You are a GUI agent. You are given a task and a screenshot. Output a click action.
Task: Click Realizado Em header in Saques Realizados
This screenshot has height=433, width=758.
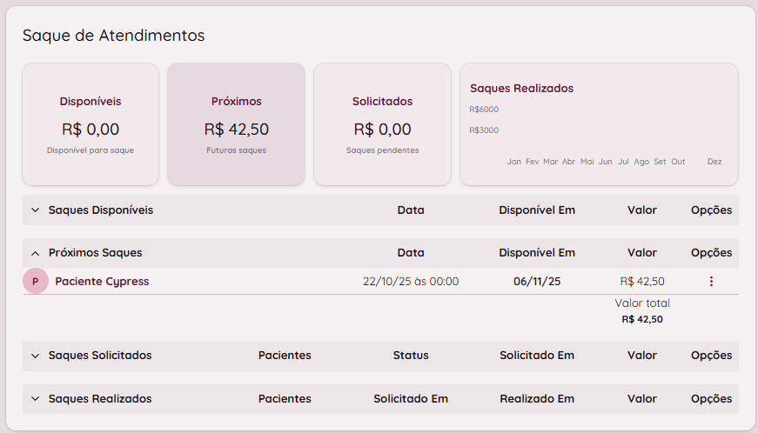[537, 399]
